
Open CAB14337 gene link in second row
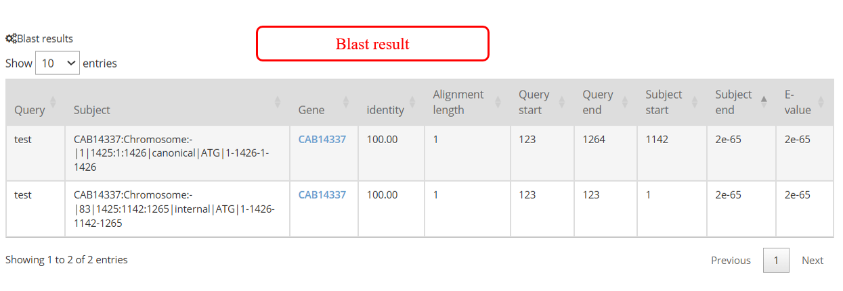coord(322,195)
